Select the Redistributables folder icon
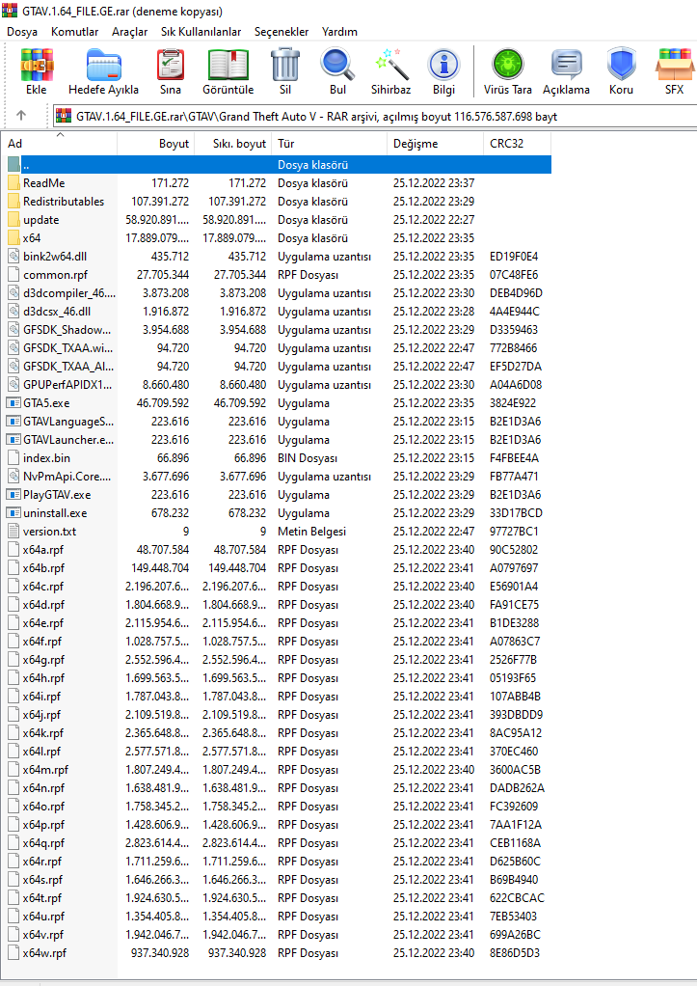This screenshot has width=697, height=986. click(x=14, y=202)
